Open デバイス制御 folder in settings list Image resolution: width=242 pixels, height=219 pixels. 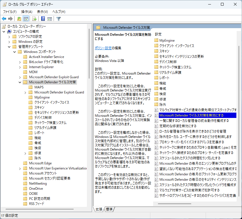click(168, 62)
